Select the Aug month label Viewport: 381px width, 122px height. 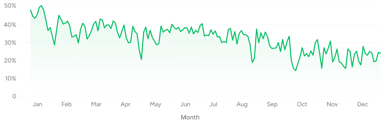click(x=242, y=104)
